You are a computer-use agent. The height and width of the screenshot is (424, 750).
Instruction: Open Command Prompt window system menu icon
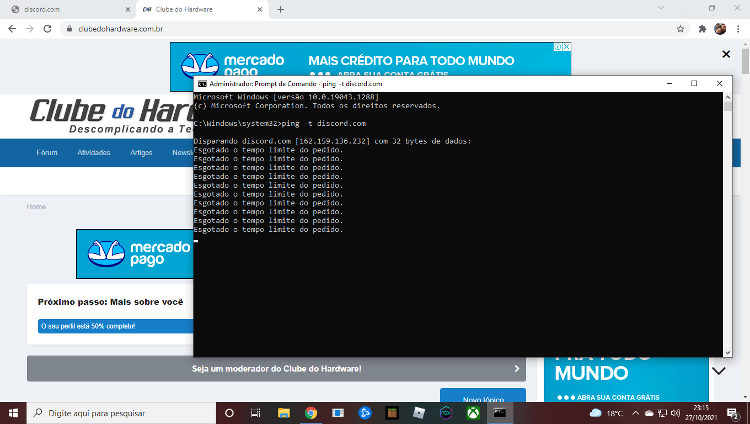coord(202,84)
